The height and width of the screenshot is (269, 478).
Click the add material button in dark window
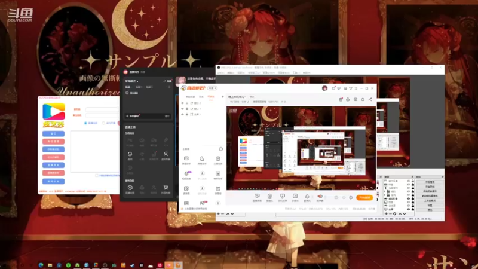click(x=133, y=116)
